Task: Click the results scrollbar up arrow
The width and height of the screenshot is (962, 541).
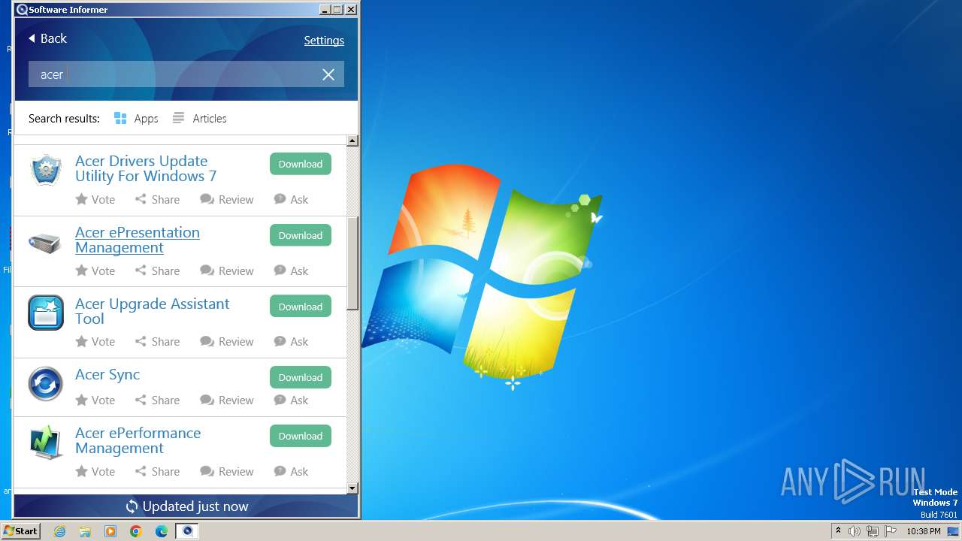Action: pos(352,141)
